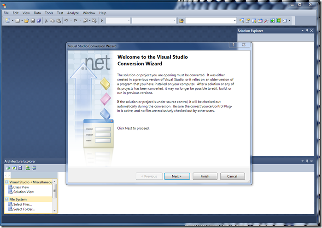The width and height of the screenshot is (322, 228).
Task: Open the Edit menu
Action: click(x=16, y=13)
